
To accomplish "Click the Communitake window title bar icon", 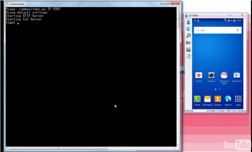I will tap(7, 4).
